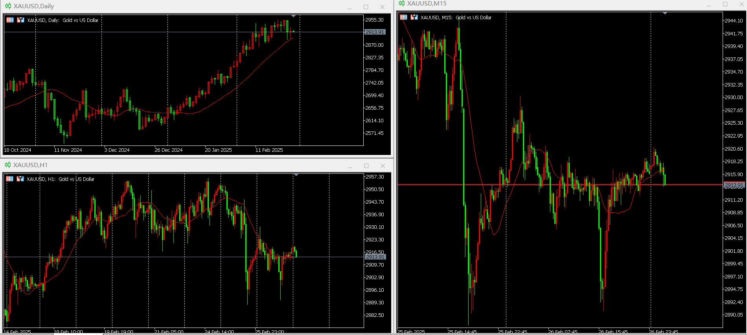Screen dimensions: 747x335
Task: Click the XAUUSD,Daily title bar text
Action: (34, 6)
